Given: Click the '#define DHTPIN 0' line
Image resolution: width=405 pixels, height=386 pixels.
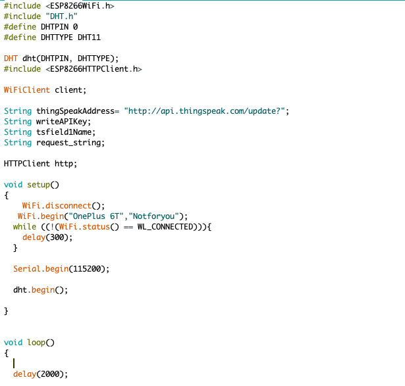Looking at the screenshot, I should (41, 27).
